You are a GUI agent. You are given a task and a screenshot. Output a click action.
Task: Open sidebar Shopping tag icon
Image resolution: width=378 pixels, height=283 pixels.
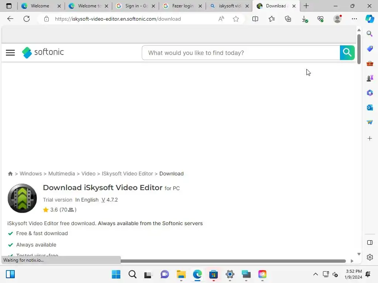pos(370,49)
